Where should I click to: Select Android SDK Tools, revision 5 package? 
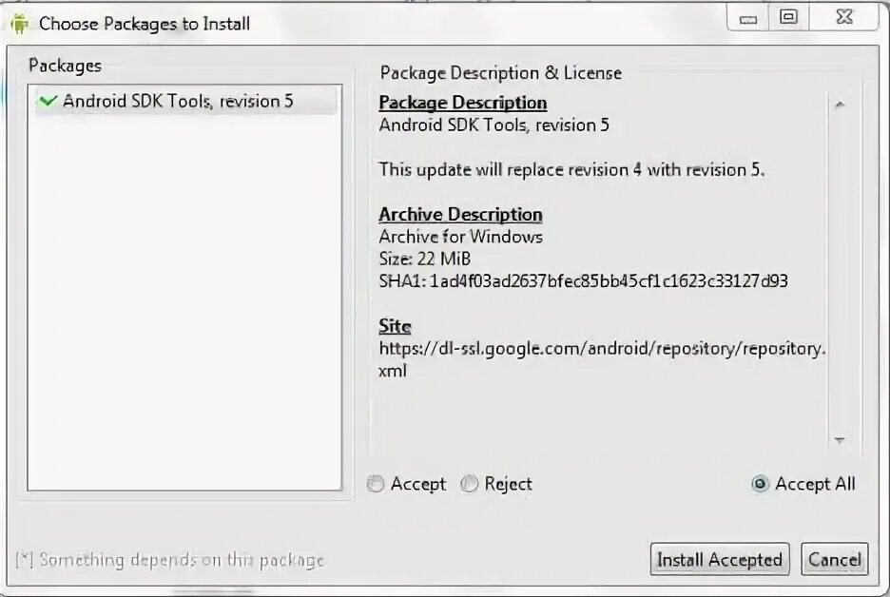[178, 101]
